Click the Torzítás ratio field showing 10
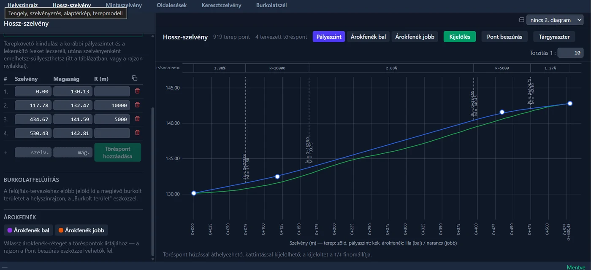This screenshot has width=591, height=270. tap(571, 53)
